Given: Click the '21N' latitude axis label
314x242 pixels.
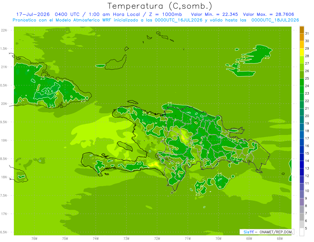Looking at the screenshot, I should [x=4, y=67].
